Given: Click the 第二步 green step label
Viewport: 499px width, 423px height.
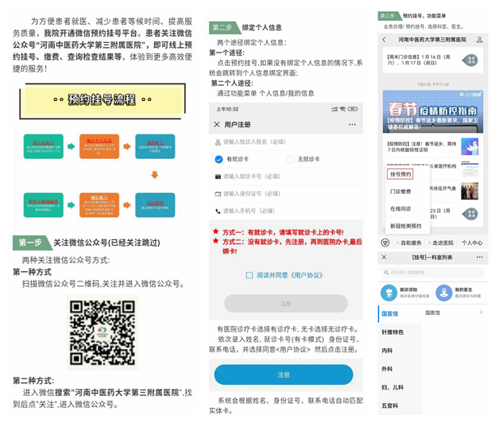Looking at the screenshot, I should tap(224, 27).
